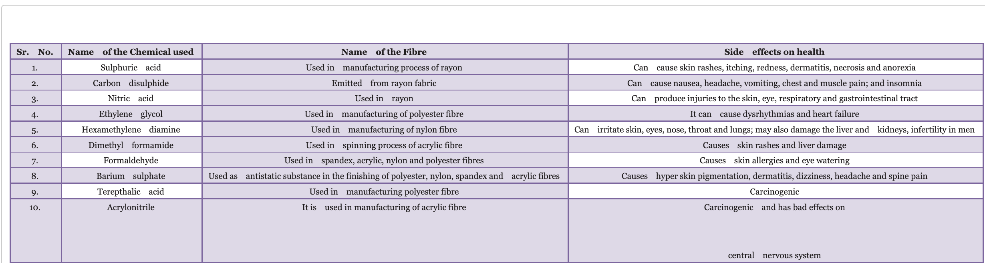Viewport: 985px width, 263px height.
Task: Select the 'Hexamethylene diamine' cell
Action: pos(131,129)
